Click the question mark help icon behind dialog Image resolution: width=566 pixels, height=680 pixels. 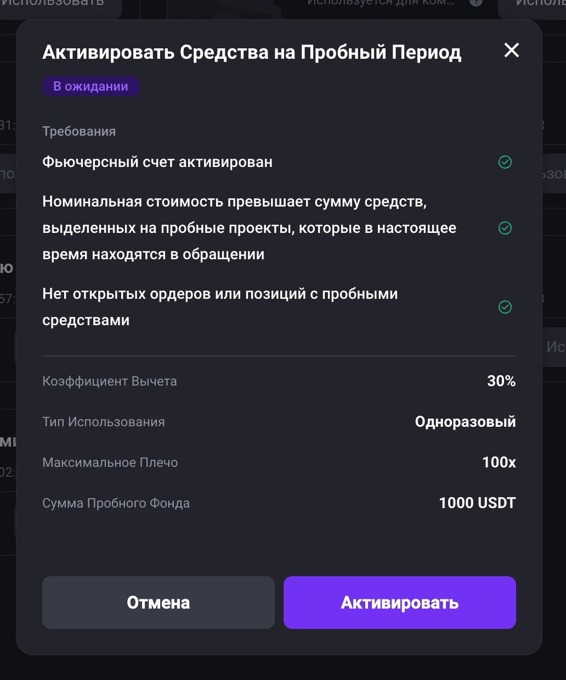coord(476,2)
